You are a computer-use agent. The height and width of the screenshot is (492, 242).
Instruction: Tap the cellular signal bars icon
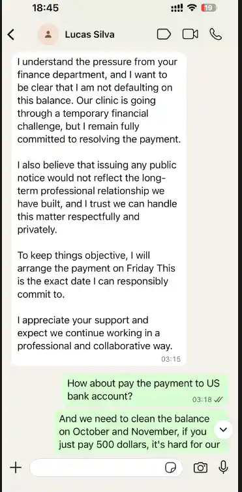pos(177,8)
